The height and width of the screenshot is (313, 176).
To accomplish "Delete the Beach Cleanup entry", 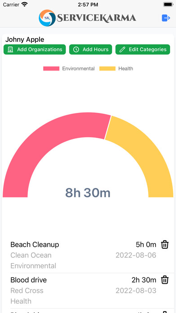I will [165, 245].
